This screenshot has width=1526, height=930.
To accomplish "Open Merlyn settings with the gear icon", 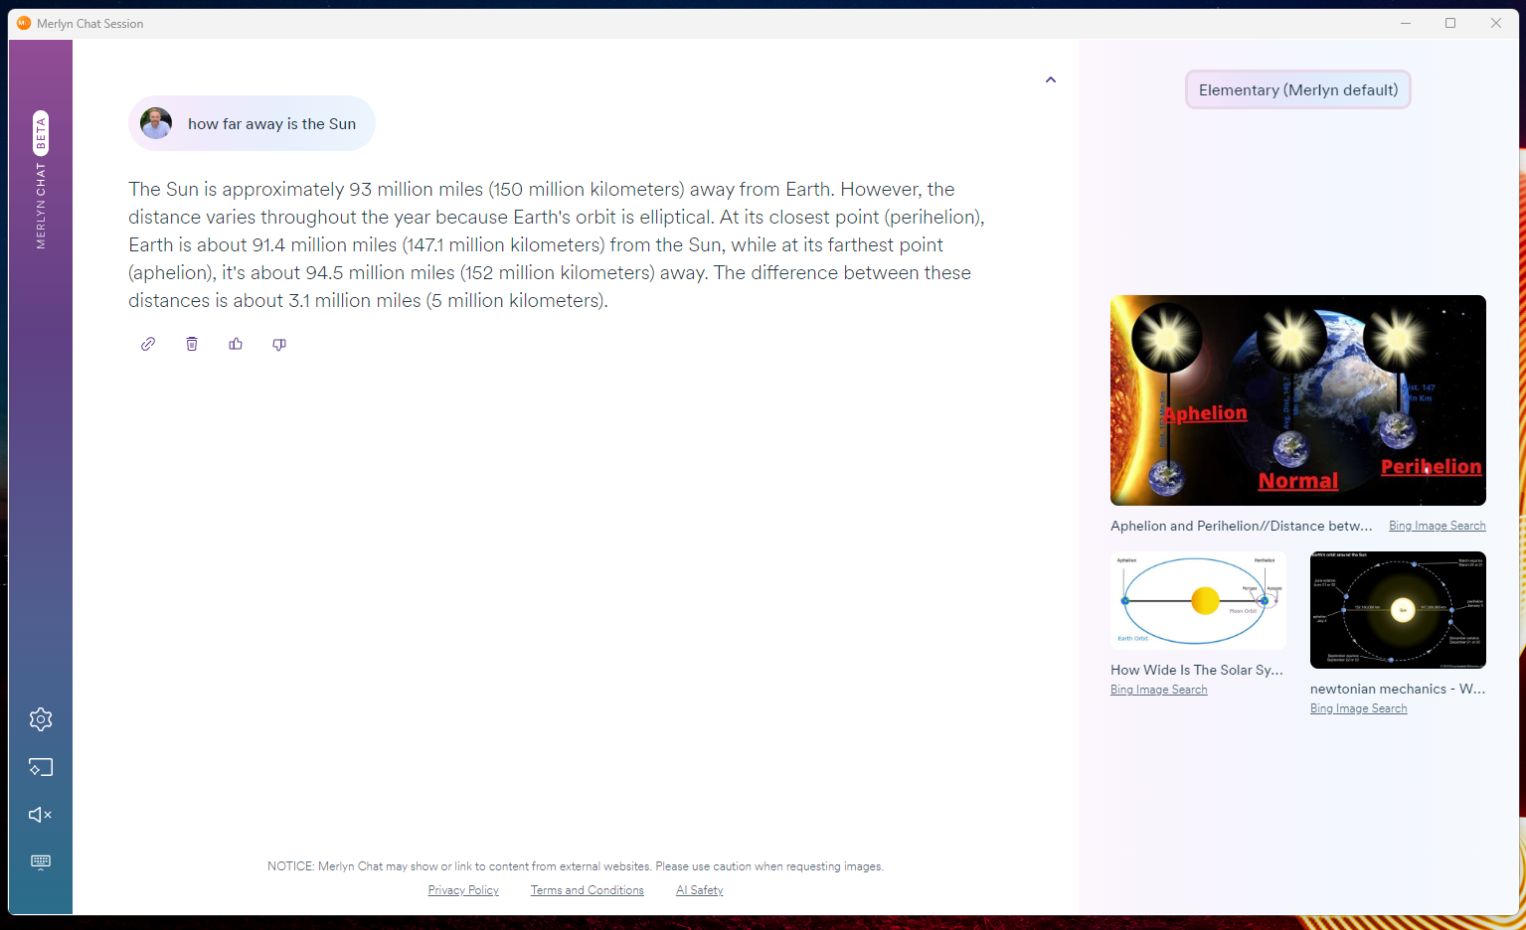I will pyautogui.click(x=40, y=719).
